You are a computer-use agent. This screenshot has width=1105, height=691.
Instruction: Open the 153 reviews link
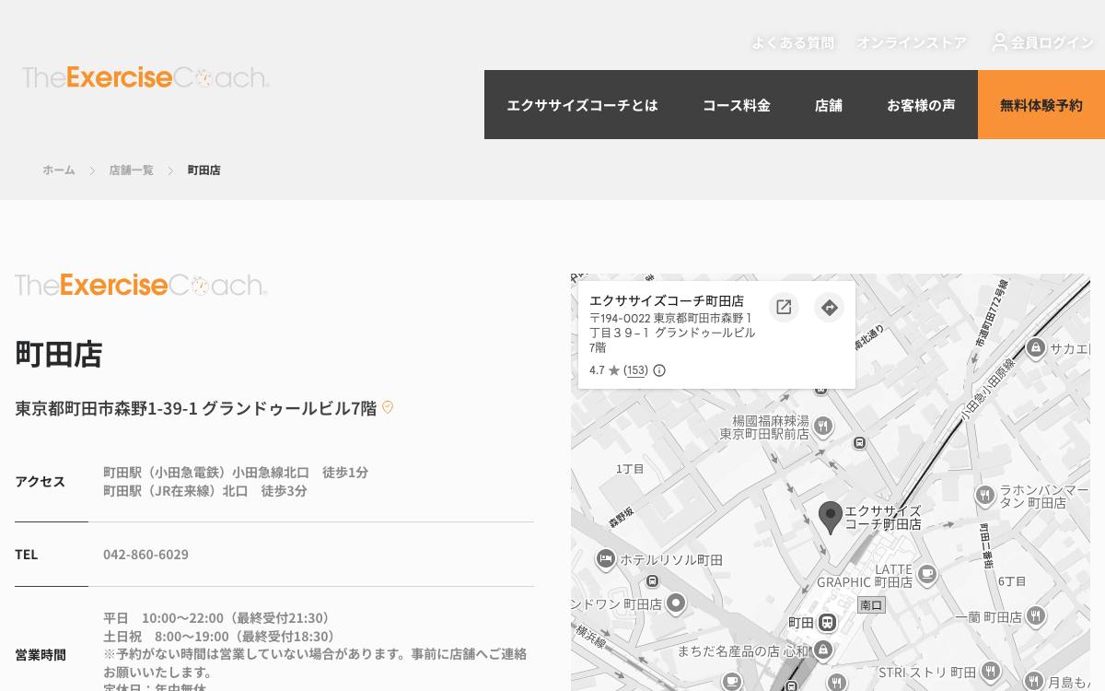(636, 370)
